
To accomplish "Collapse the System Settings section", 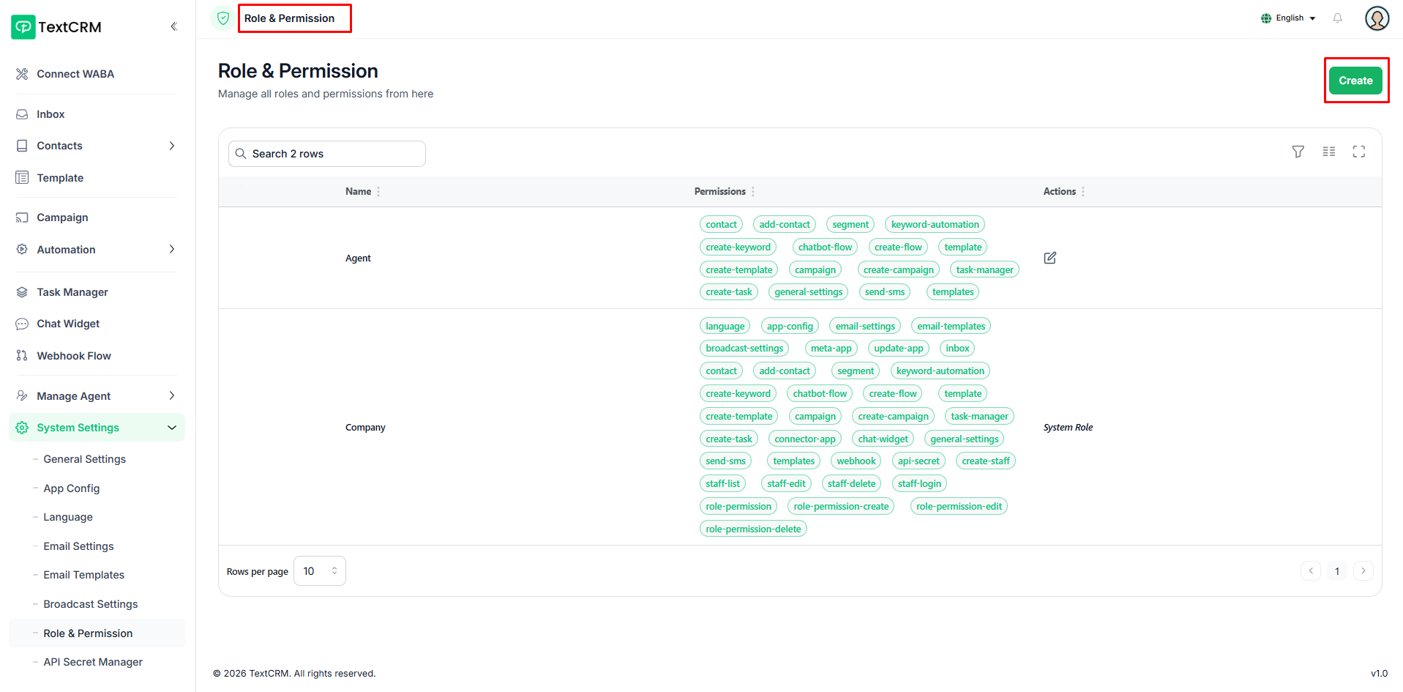I will pyautogui.click(x=172, y=428).
